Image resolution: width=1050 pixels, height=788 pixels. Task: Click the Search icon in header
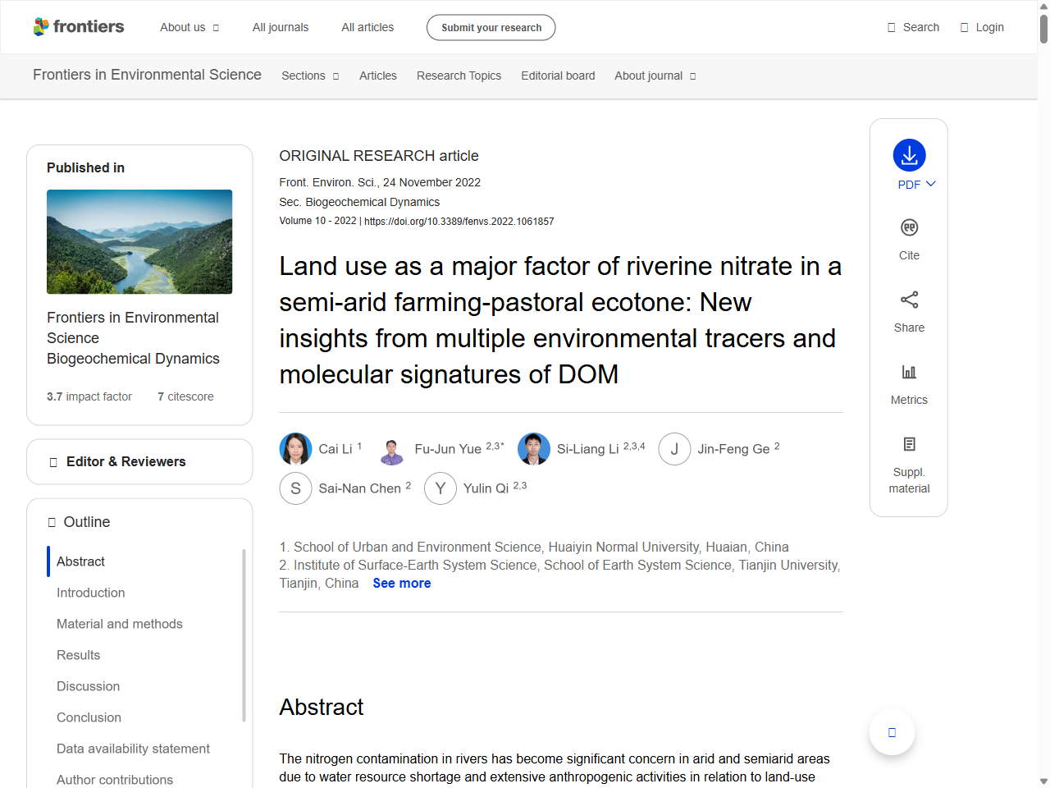pos(890,26)
